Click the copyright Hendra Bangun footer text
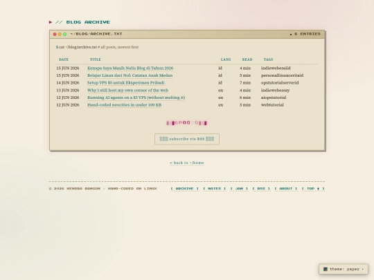Image resolution: width=374 pixels, height=280 pixels. [103, 189]
